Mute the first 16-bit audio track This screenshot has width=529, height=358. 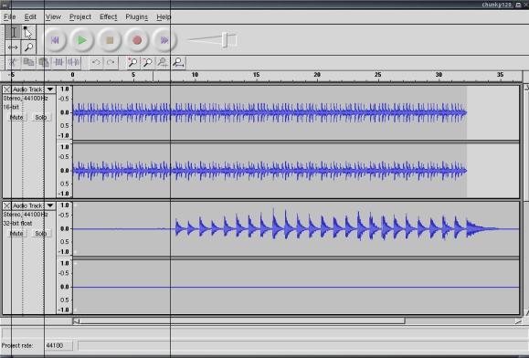coord(16,117)
